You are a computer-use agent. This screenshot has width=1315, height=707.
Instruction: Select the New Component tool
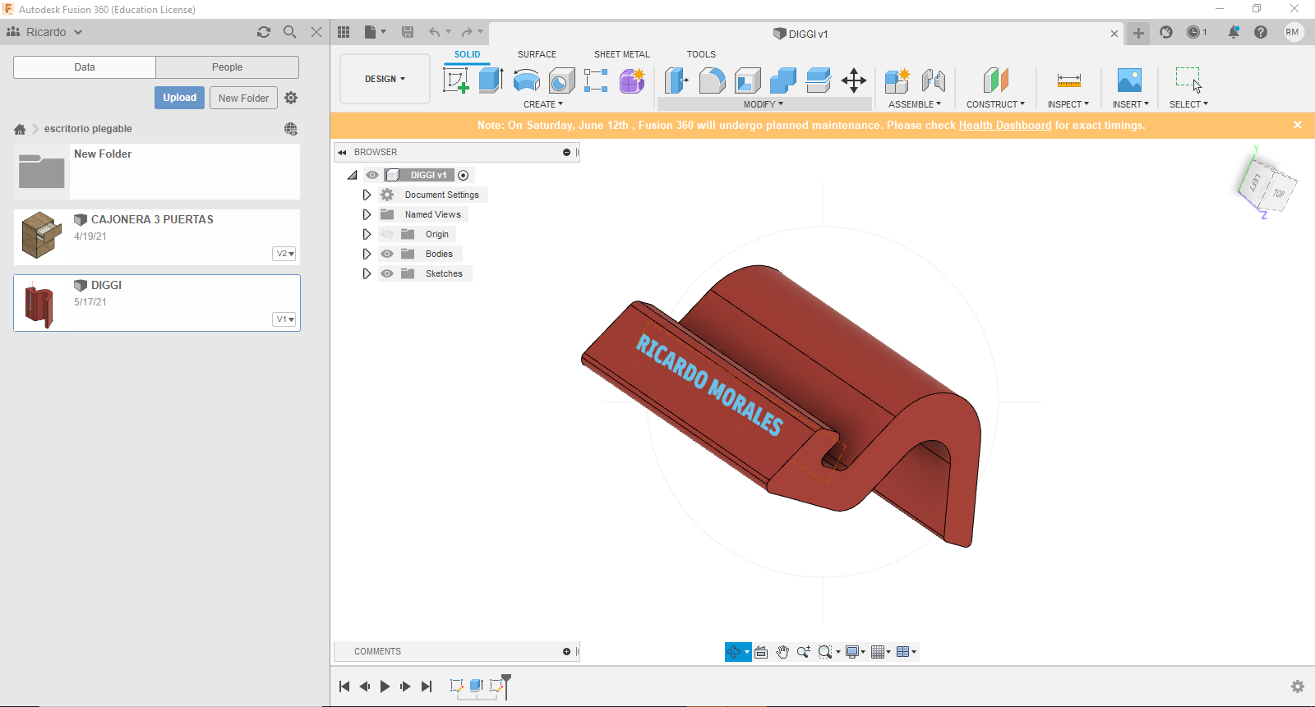(x=897, y=80)
